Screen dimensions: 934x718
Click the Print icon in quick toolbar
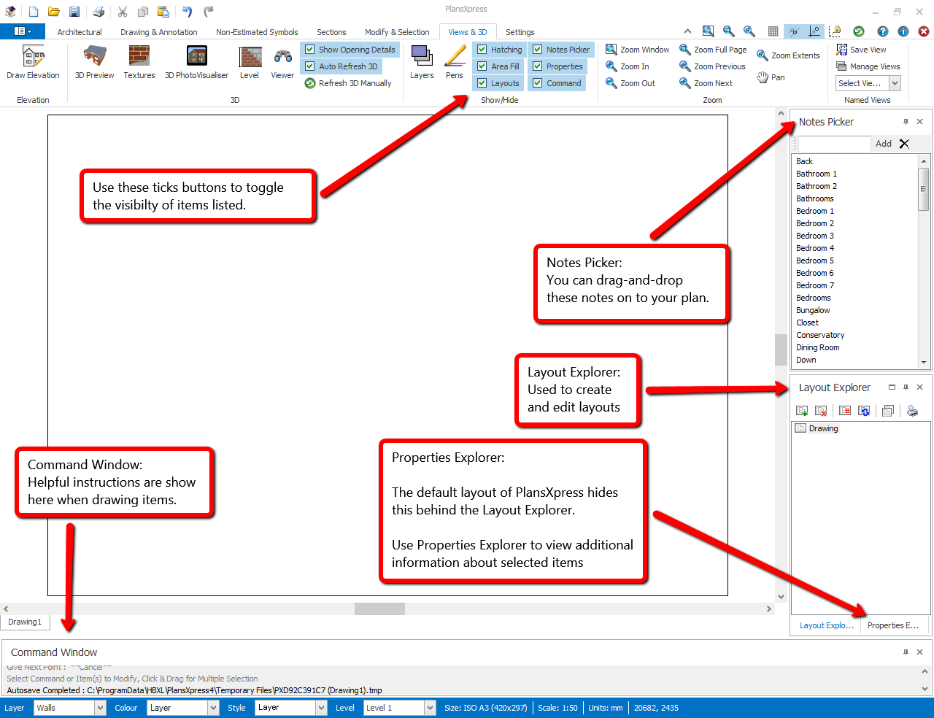click(99, 12)
